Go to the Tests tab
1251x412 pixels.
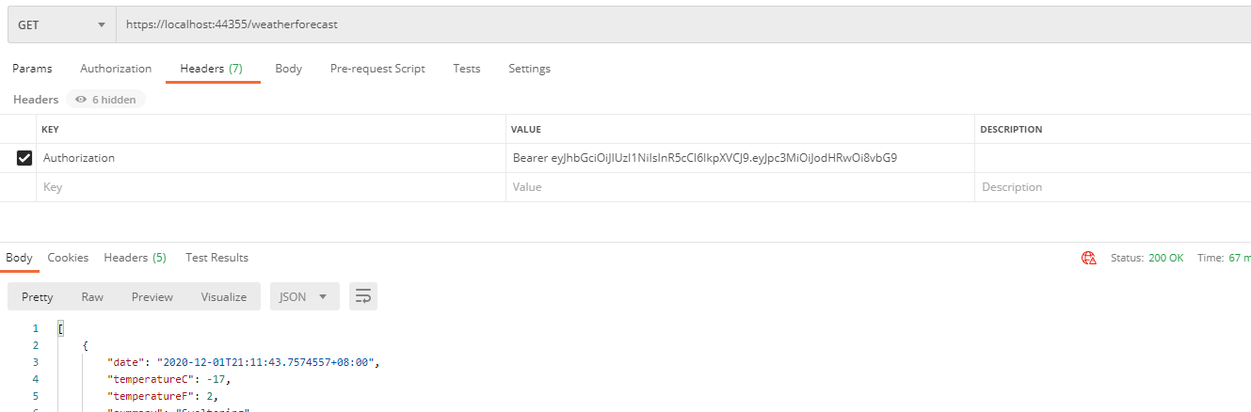point(467,69)
